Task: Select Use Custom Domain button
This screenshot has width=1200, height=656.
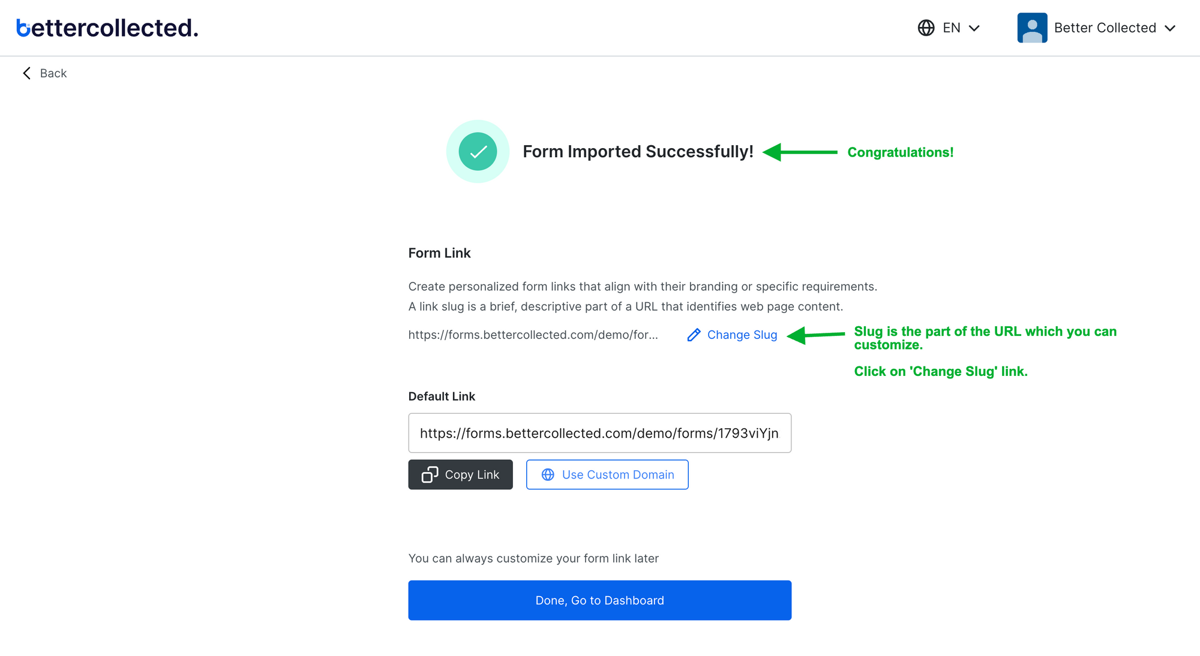Action: [x=607, y=474]
